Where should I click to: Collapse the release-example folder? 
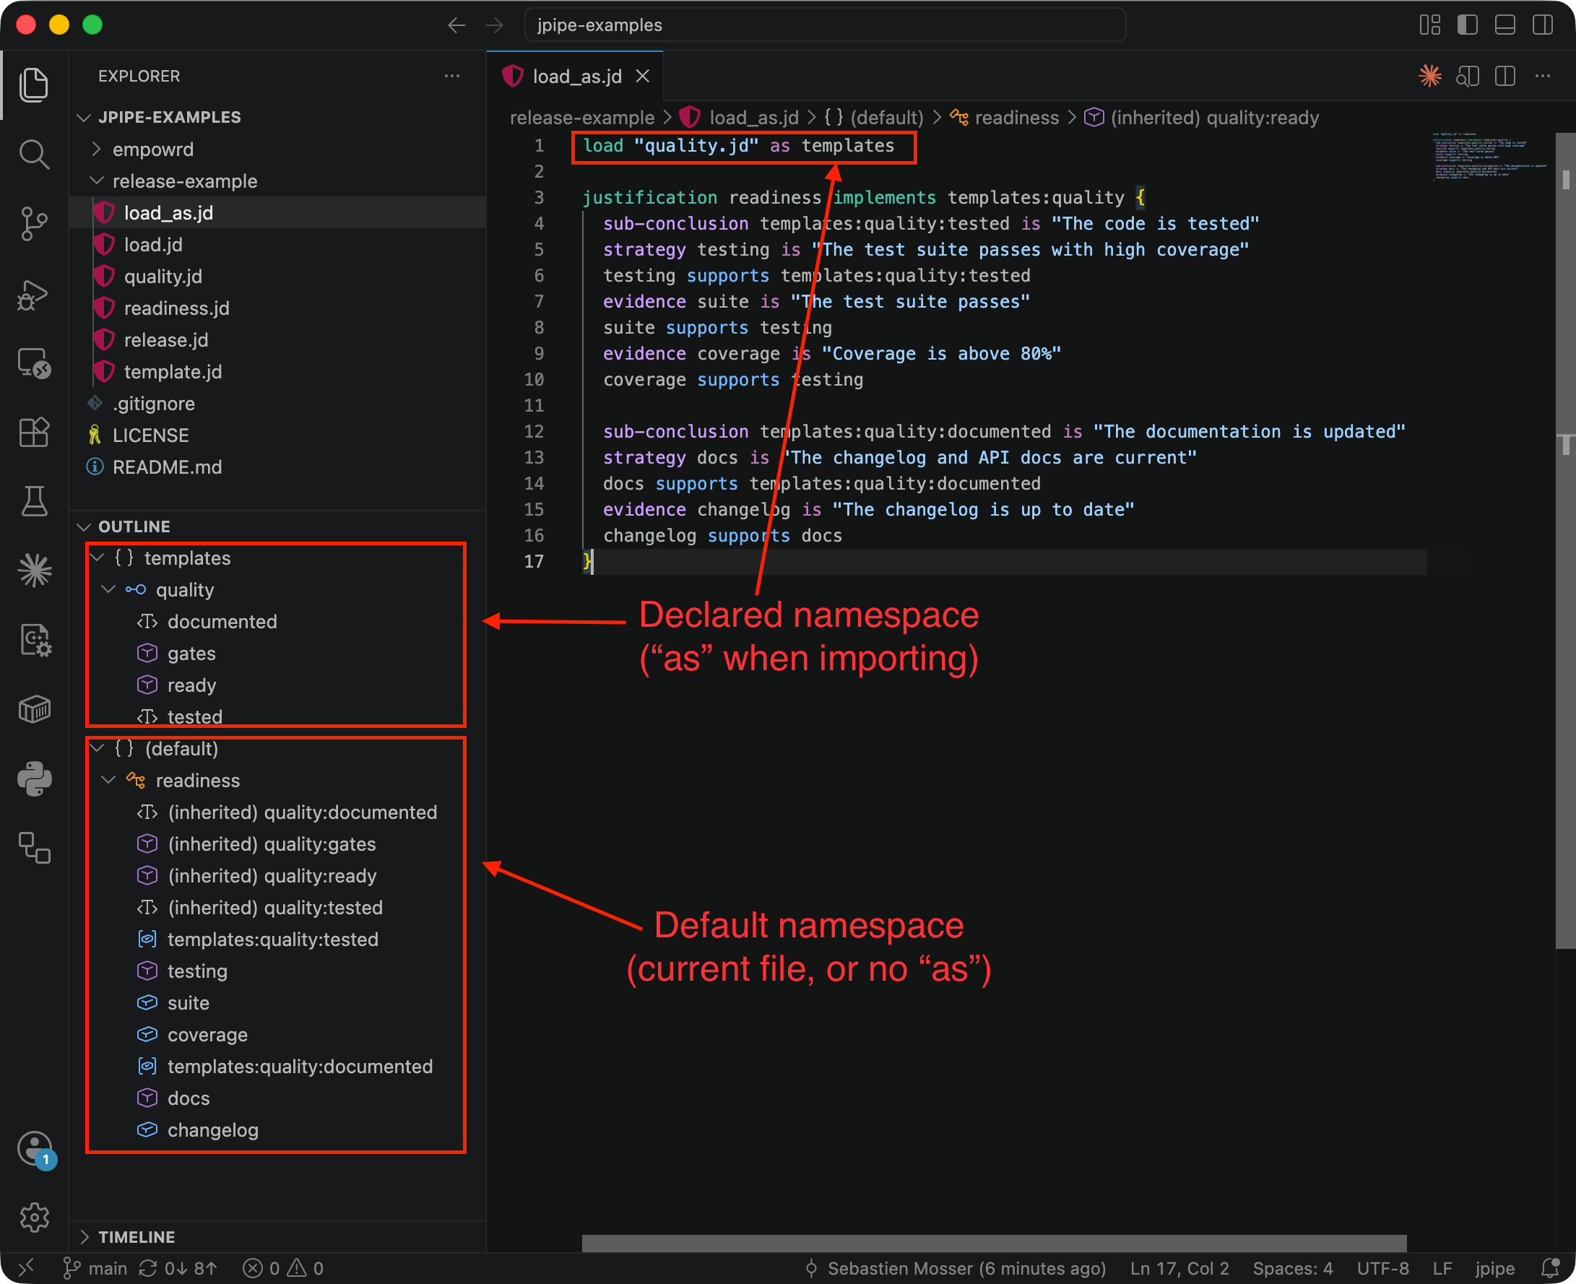point(96,181)
